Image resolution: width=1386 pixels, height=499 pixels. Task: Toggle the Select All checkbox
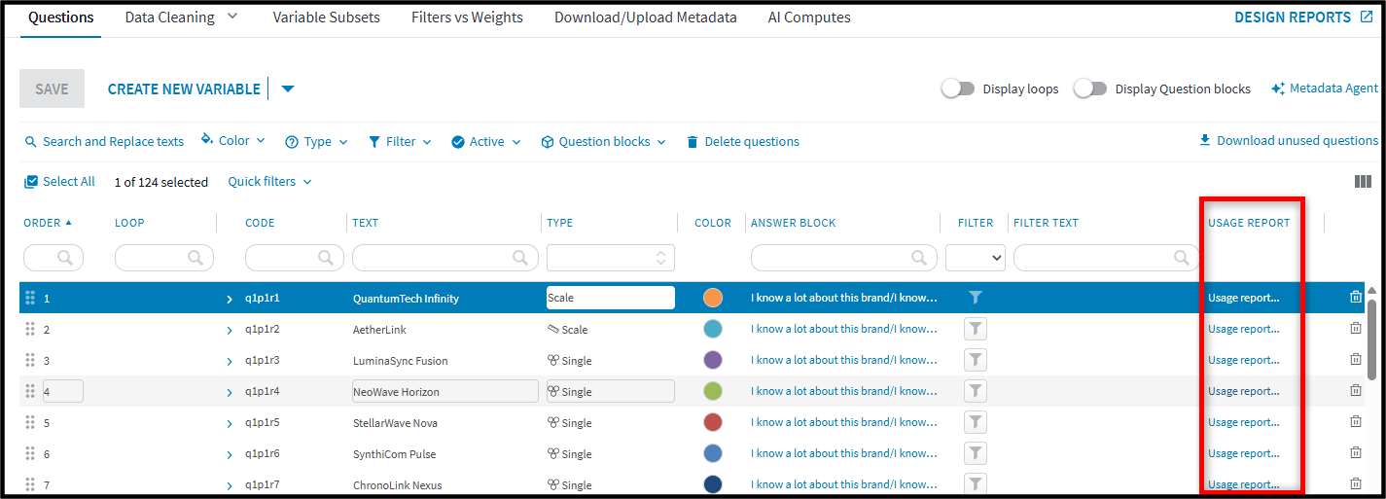point(31,182)
